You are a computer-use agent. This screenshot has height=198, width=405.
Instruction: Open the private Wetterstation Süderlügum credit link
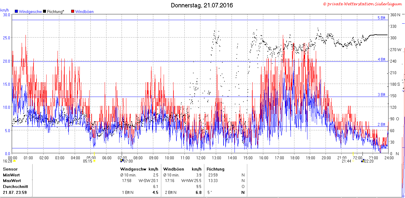(x=363, y=4)
